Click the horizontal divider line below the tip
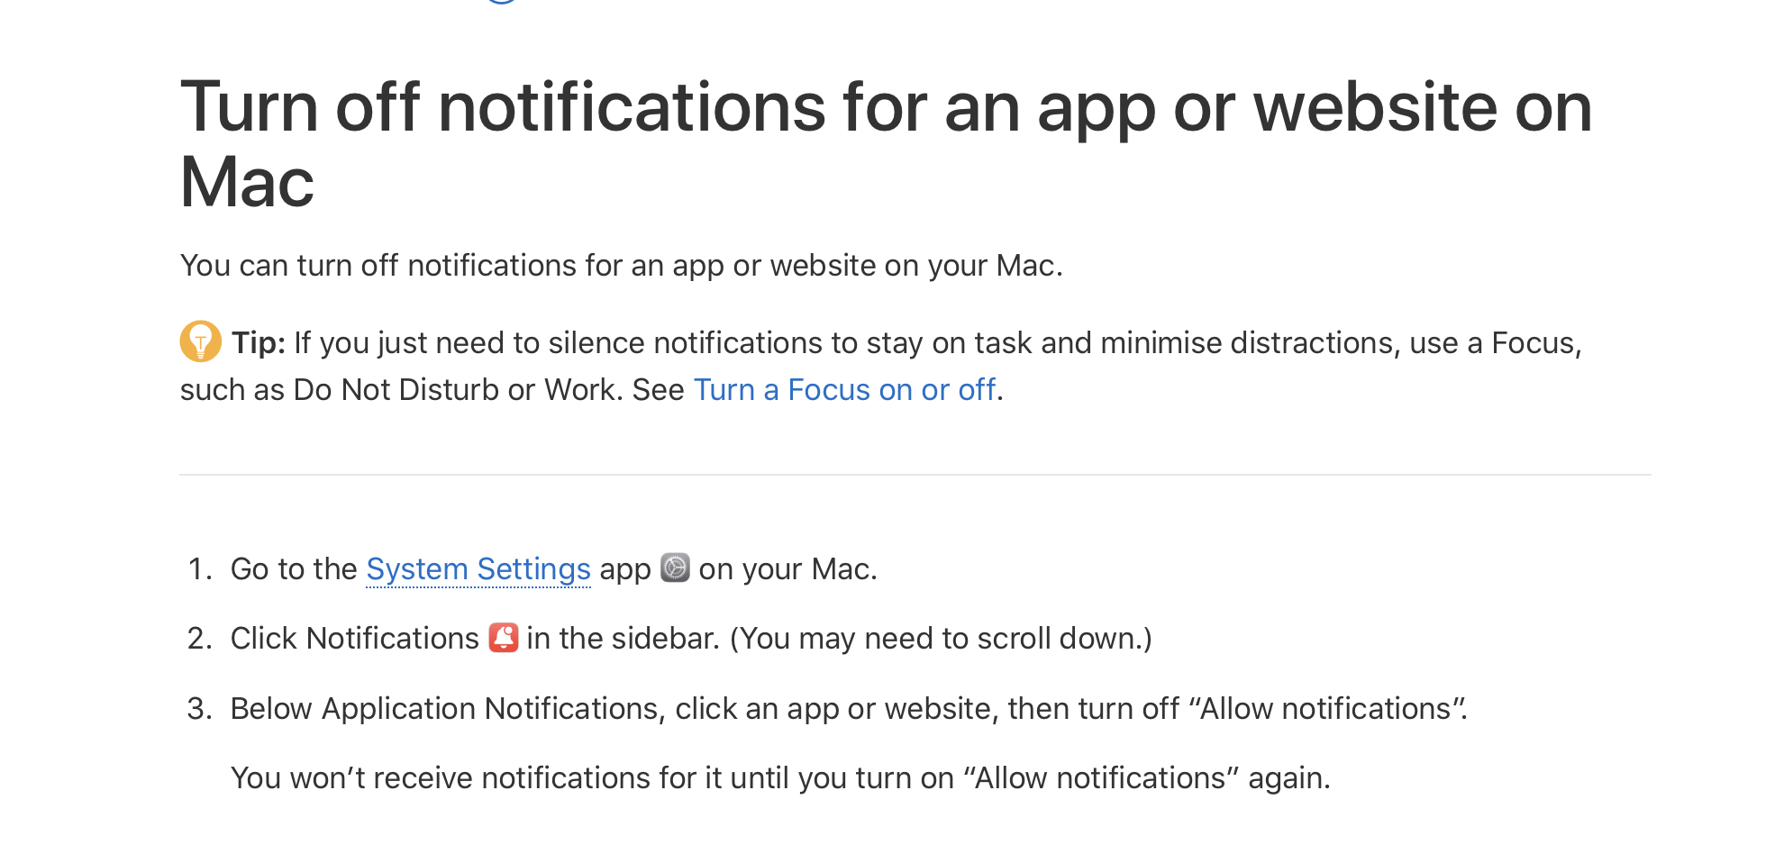The image size is (1766, 845). coord(915,475)
